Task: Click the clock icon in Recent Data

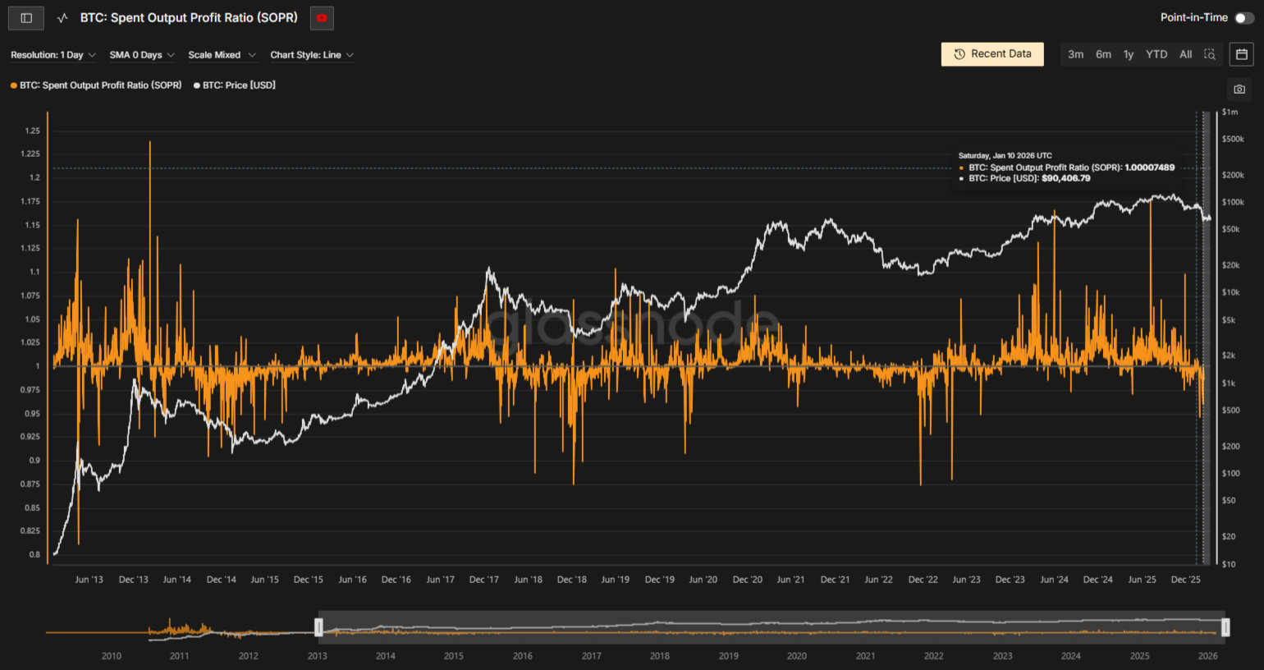Action: tap(959, 54)
